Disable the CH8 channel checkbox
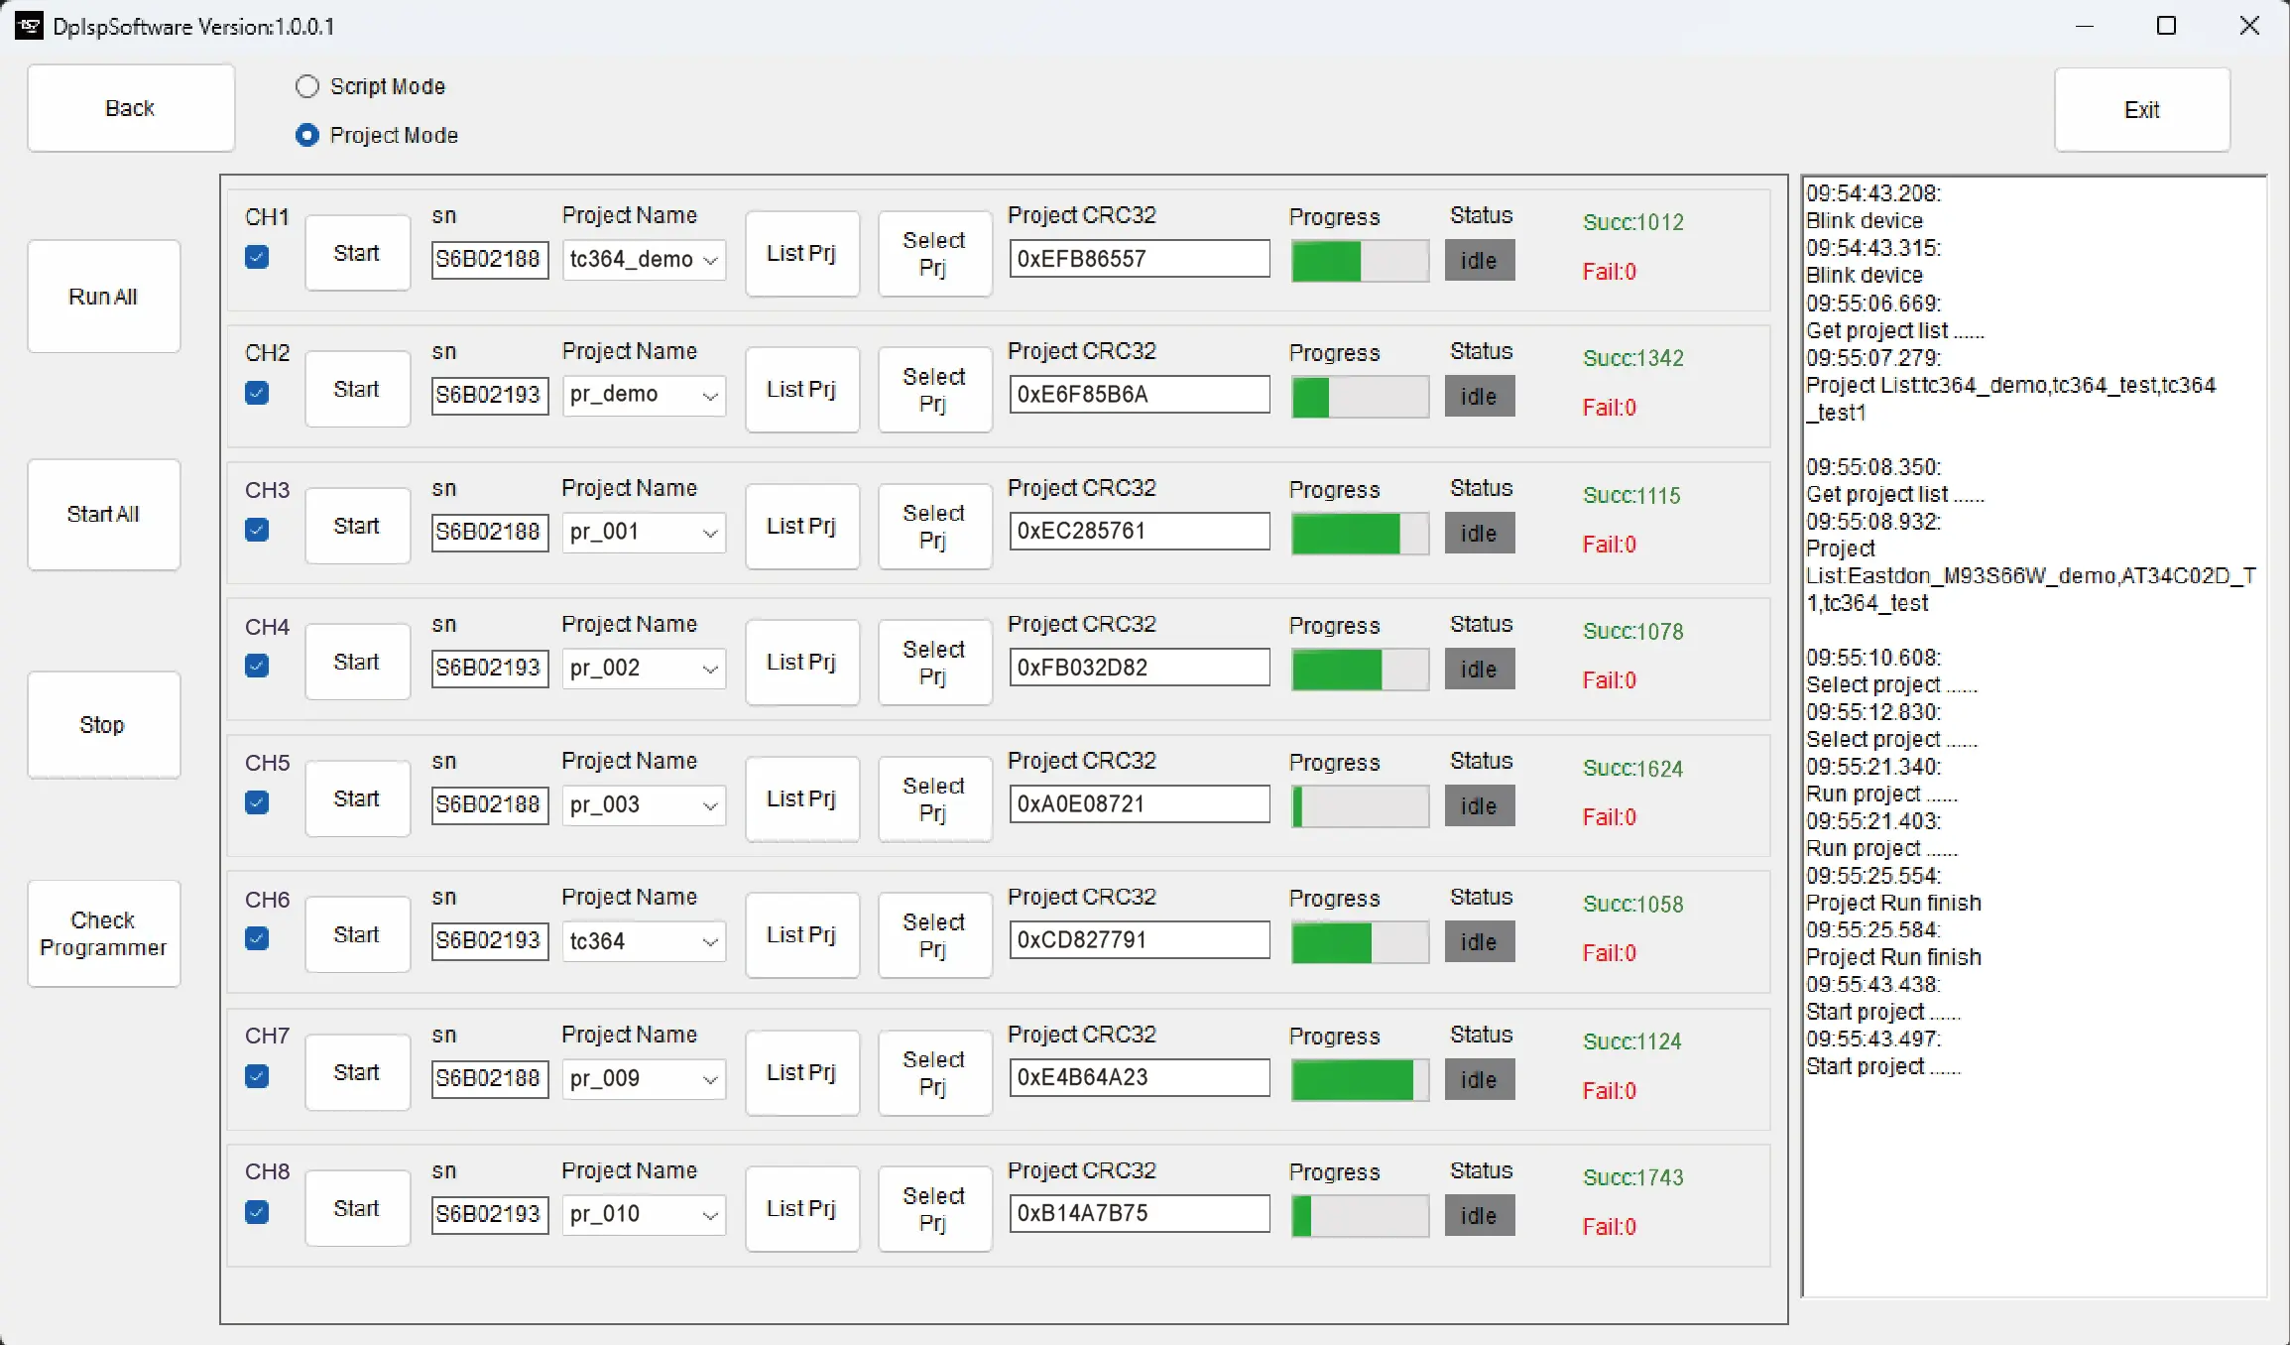This screenshot has width=2290, height=1345. (257, 1212)
